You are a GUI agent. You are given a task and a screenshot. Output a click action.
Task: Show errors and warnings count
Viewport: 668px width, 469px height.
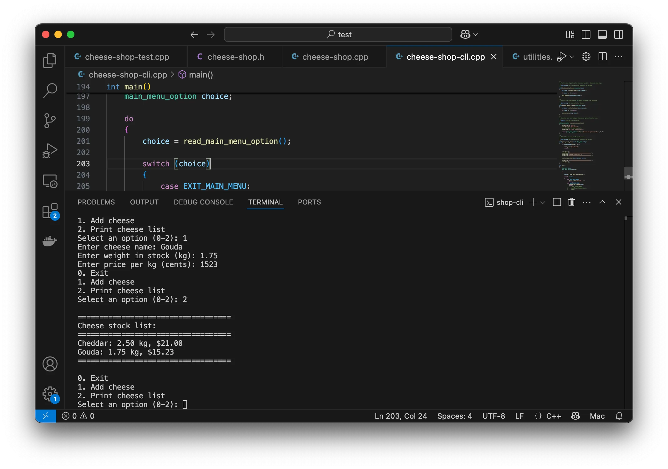(x=78, y=416)
